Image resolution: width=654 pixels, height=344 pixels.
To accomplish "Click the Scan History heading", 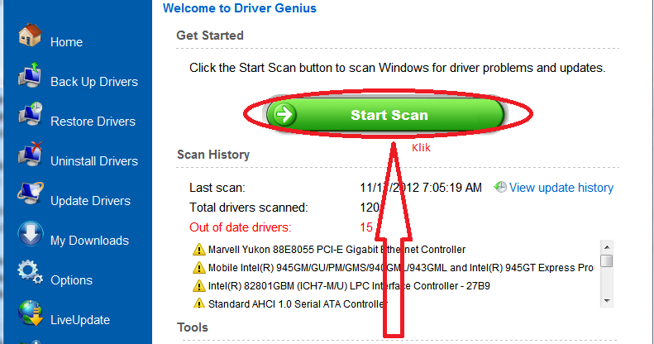I will tap(213, 155).
